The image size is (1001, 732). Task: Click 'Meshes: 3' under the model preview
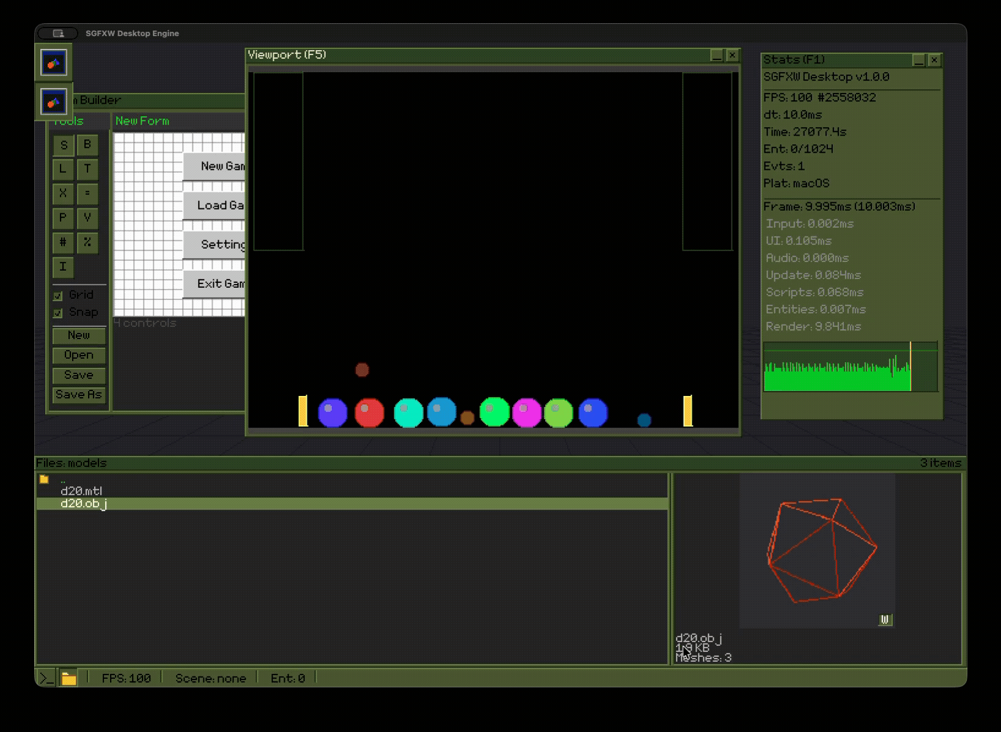pyautogui.click(x=703, y=658)
